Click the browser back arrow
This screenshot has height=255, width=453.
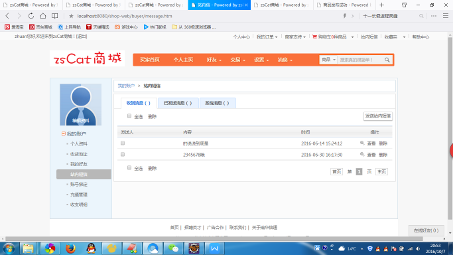(7, 16)
